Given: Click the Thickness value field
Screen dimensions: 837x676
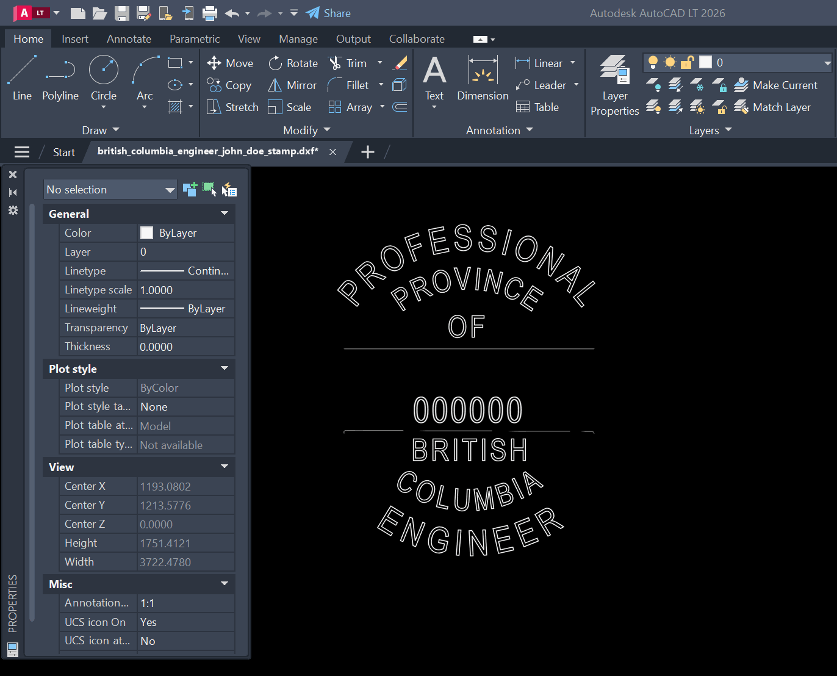Looking at the screenshot, I should [186, 347].
